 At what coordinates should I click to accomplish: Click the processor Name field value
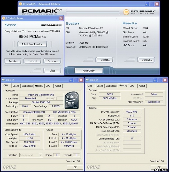click(41, 95)
